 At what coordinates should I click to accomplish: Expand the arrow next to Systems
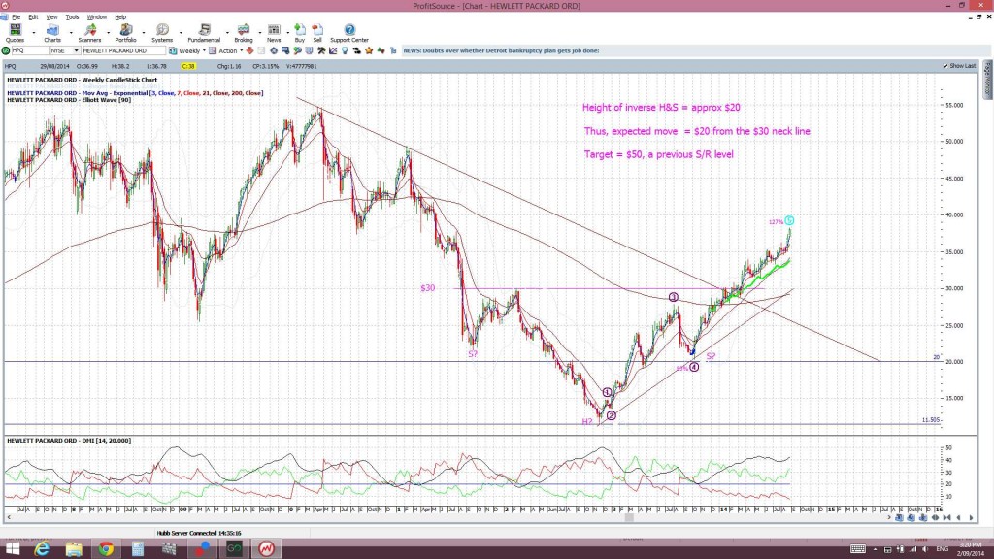pyautogui.click(x=181, y=32)
